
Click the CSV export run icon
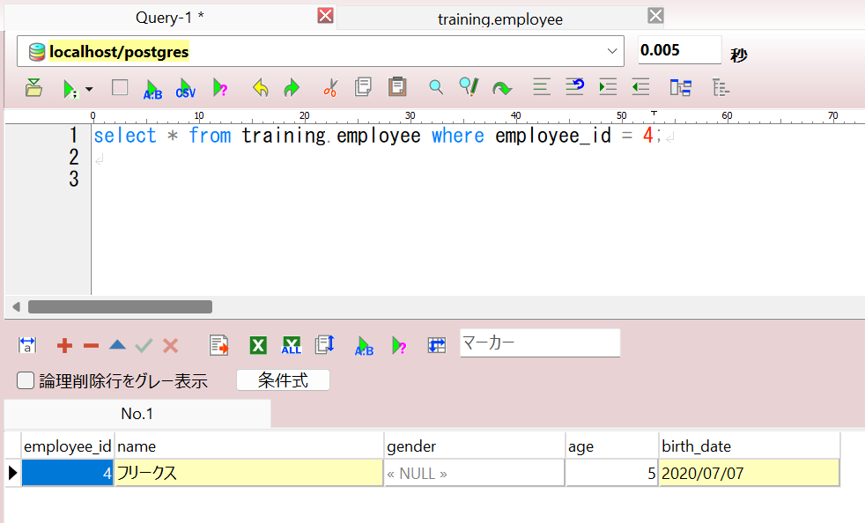[x=186, y=88]
